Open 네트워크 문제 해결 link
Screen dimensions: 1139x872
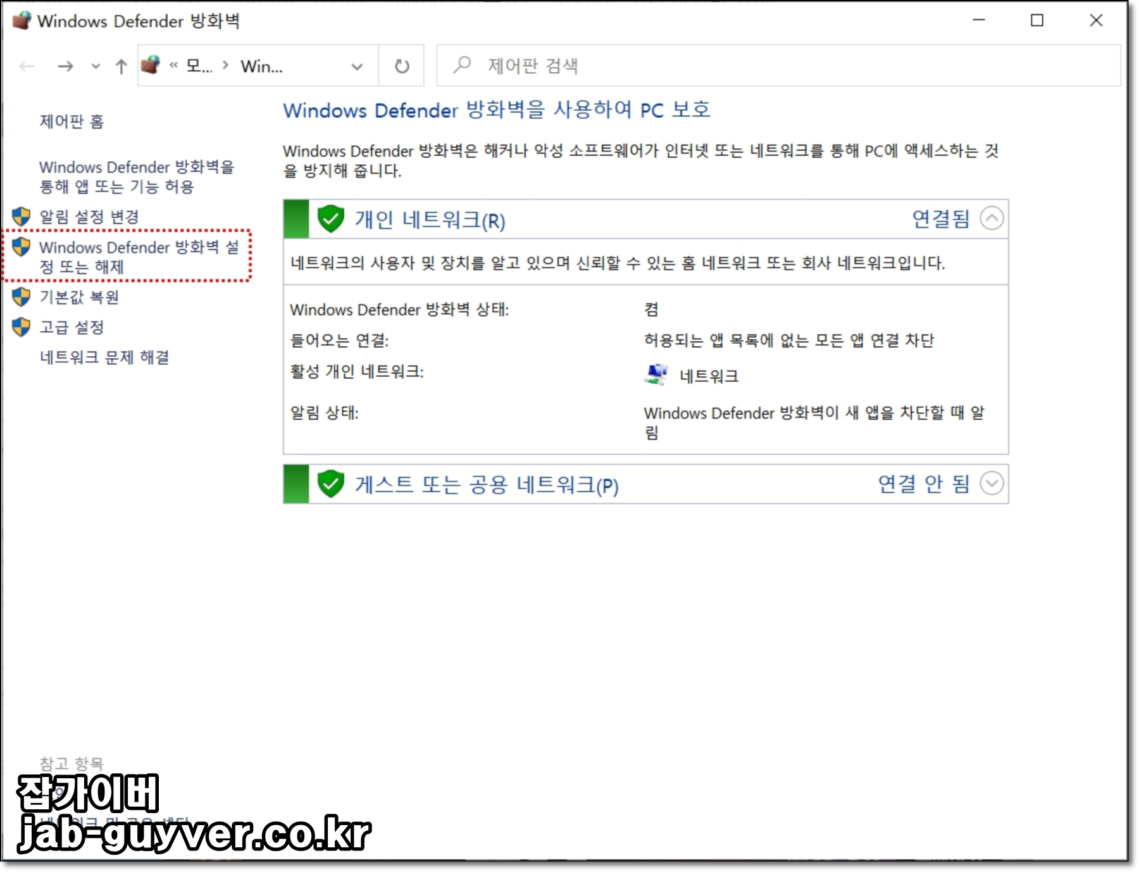[x=104, y=357]
